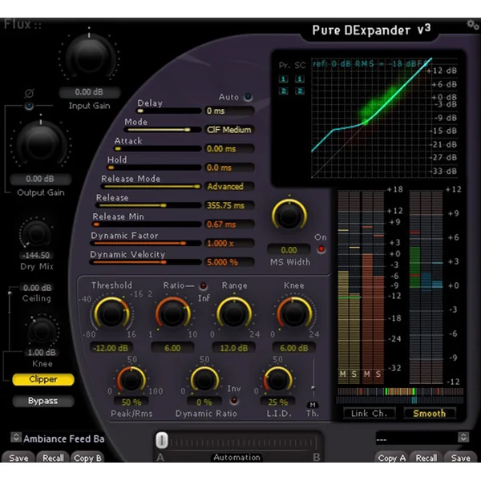Recall preset slot A
481x481 pixels.
53,458
